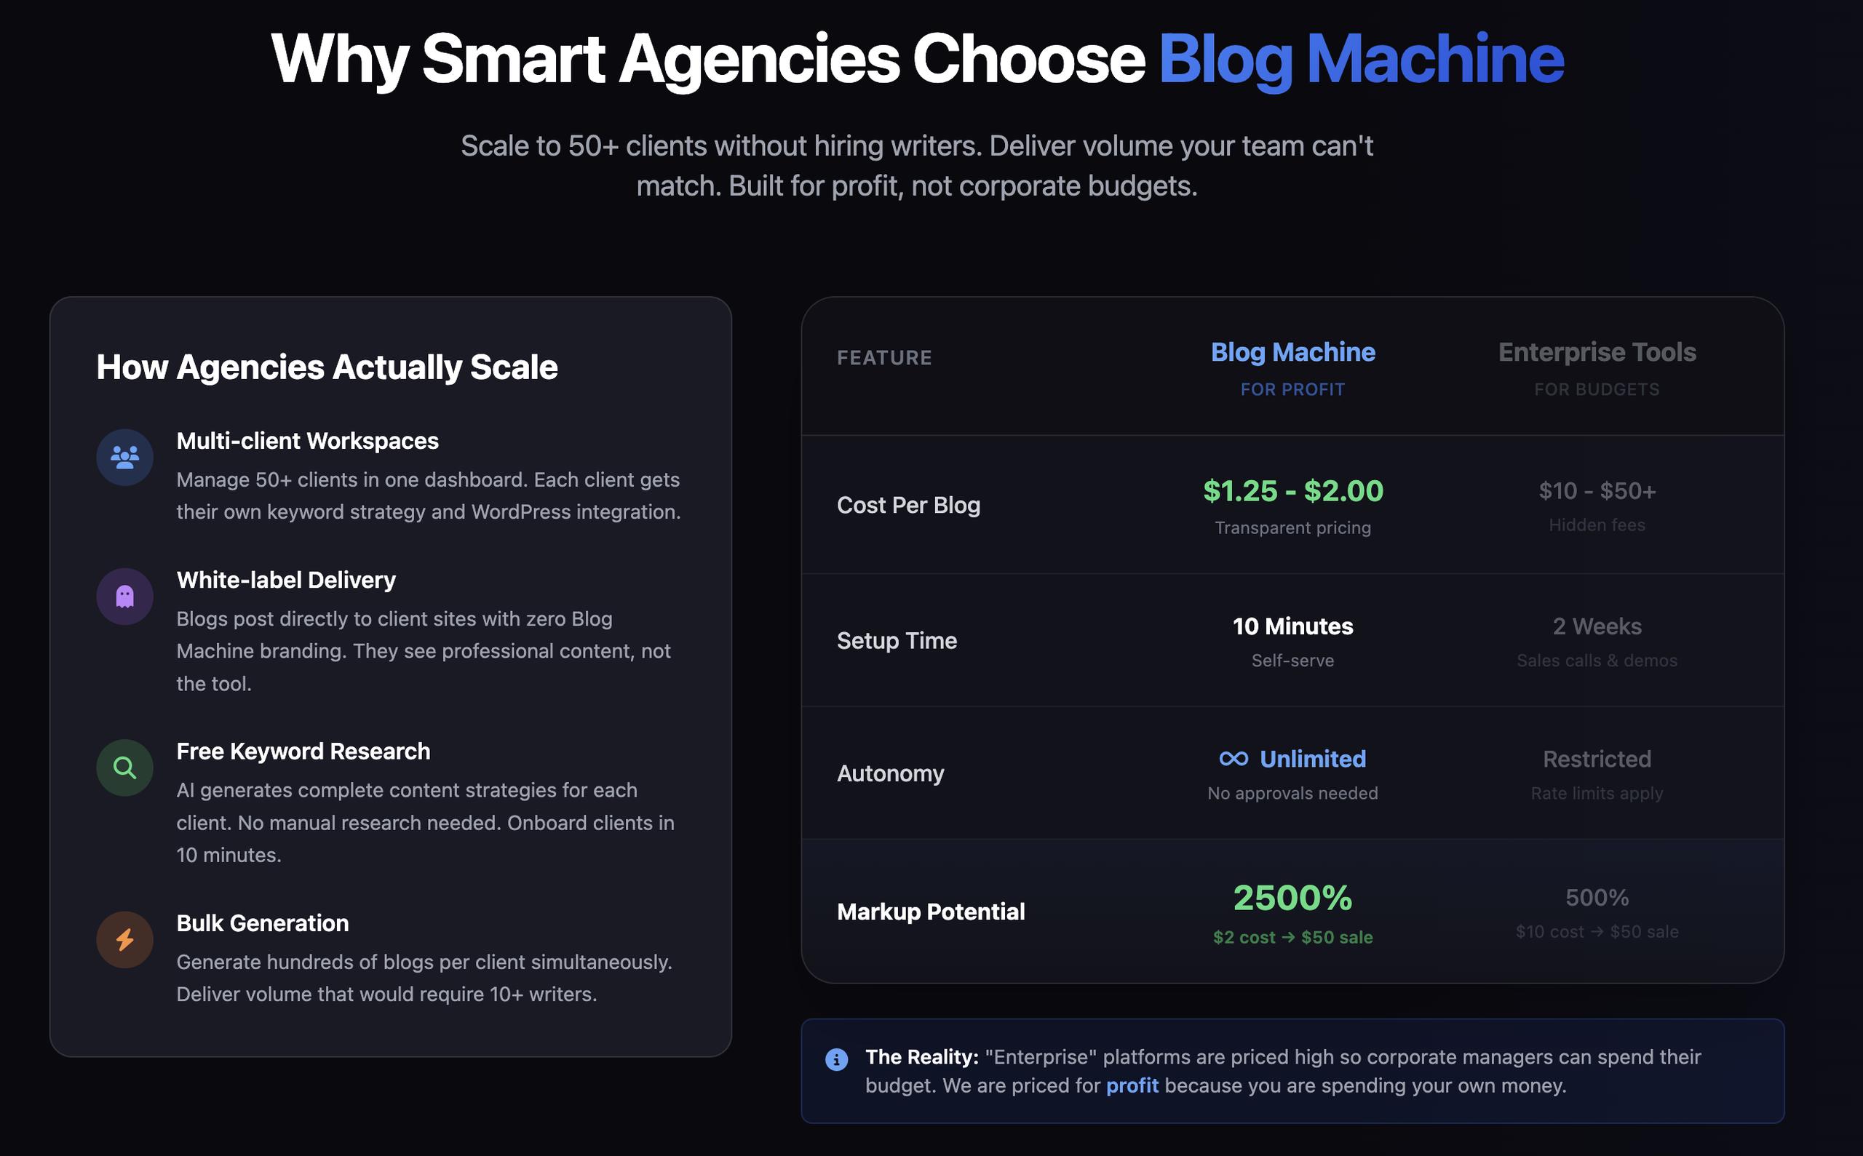This screenshot has width=1863, height=1156.
Task: Click the Autonomy row label
Action: (x=890, y=774)
